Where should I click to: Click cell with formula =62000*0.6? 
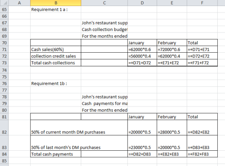tap(142, 49)
